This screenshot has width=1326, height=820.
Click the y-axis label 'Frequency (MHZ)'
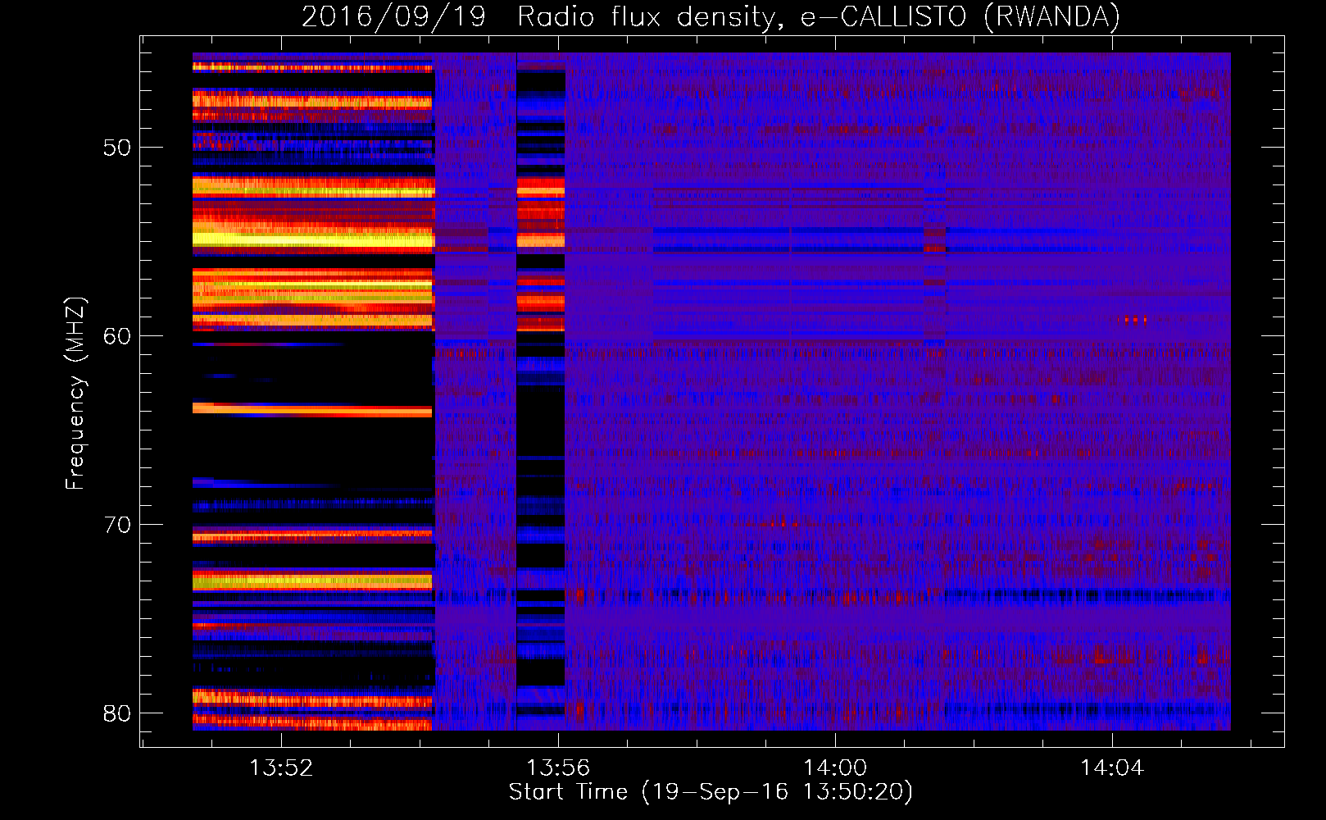pyautogui.click(x=75, y=394)
